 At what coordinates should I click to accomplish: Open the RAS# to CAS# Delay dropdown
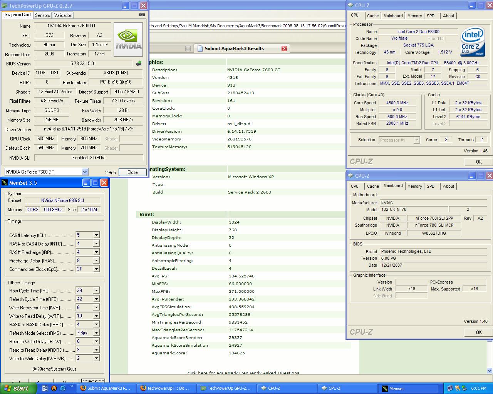pos(96,244)
